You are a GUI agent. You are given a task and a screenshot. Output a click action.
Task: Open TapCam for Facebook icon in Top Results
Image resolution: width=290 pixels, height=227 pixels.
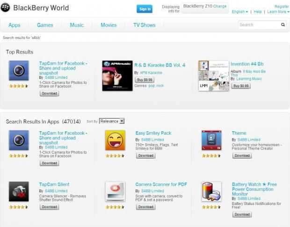[x=19, y=70]
